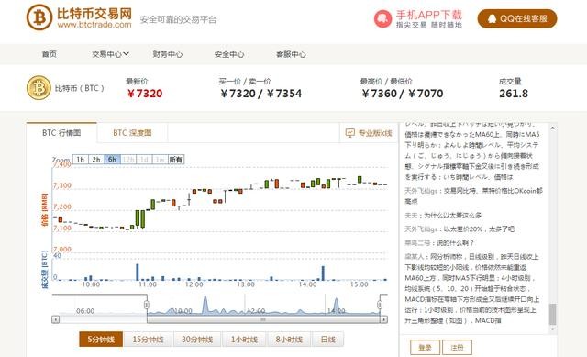Click the right range handle of the navigator
Image resolution: width=587 pixels, height=357 pixels.
(x=380, y=305)
